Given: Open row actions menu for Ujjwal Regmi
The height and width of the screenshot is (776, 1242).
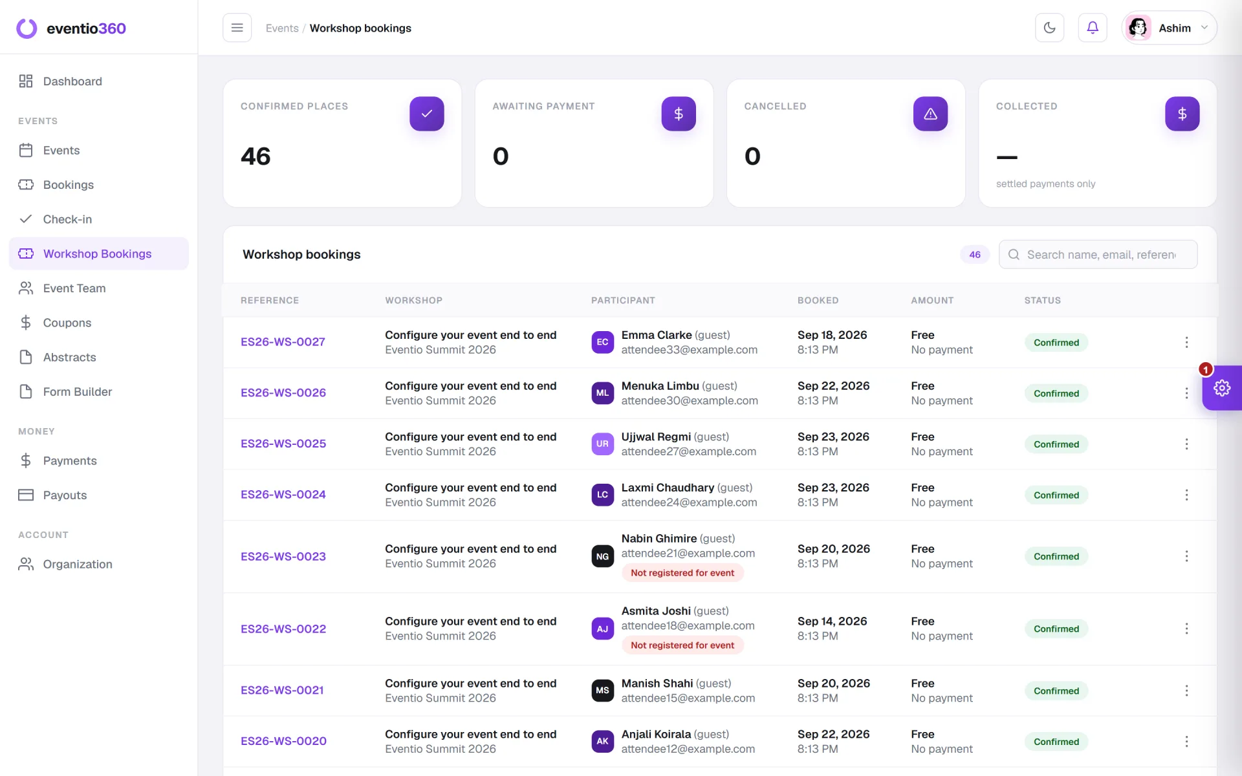Looking at the screenshot, I should [x=1186, y=444].
